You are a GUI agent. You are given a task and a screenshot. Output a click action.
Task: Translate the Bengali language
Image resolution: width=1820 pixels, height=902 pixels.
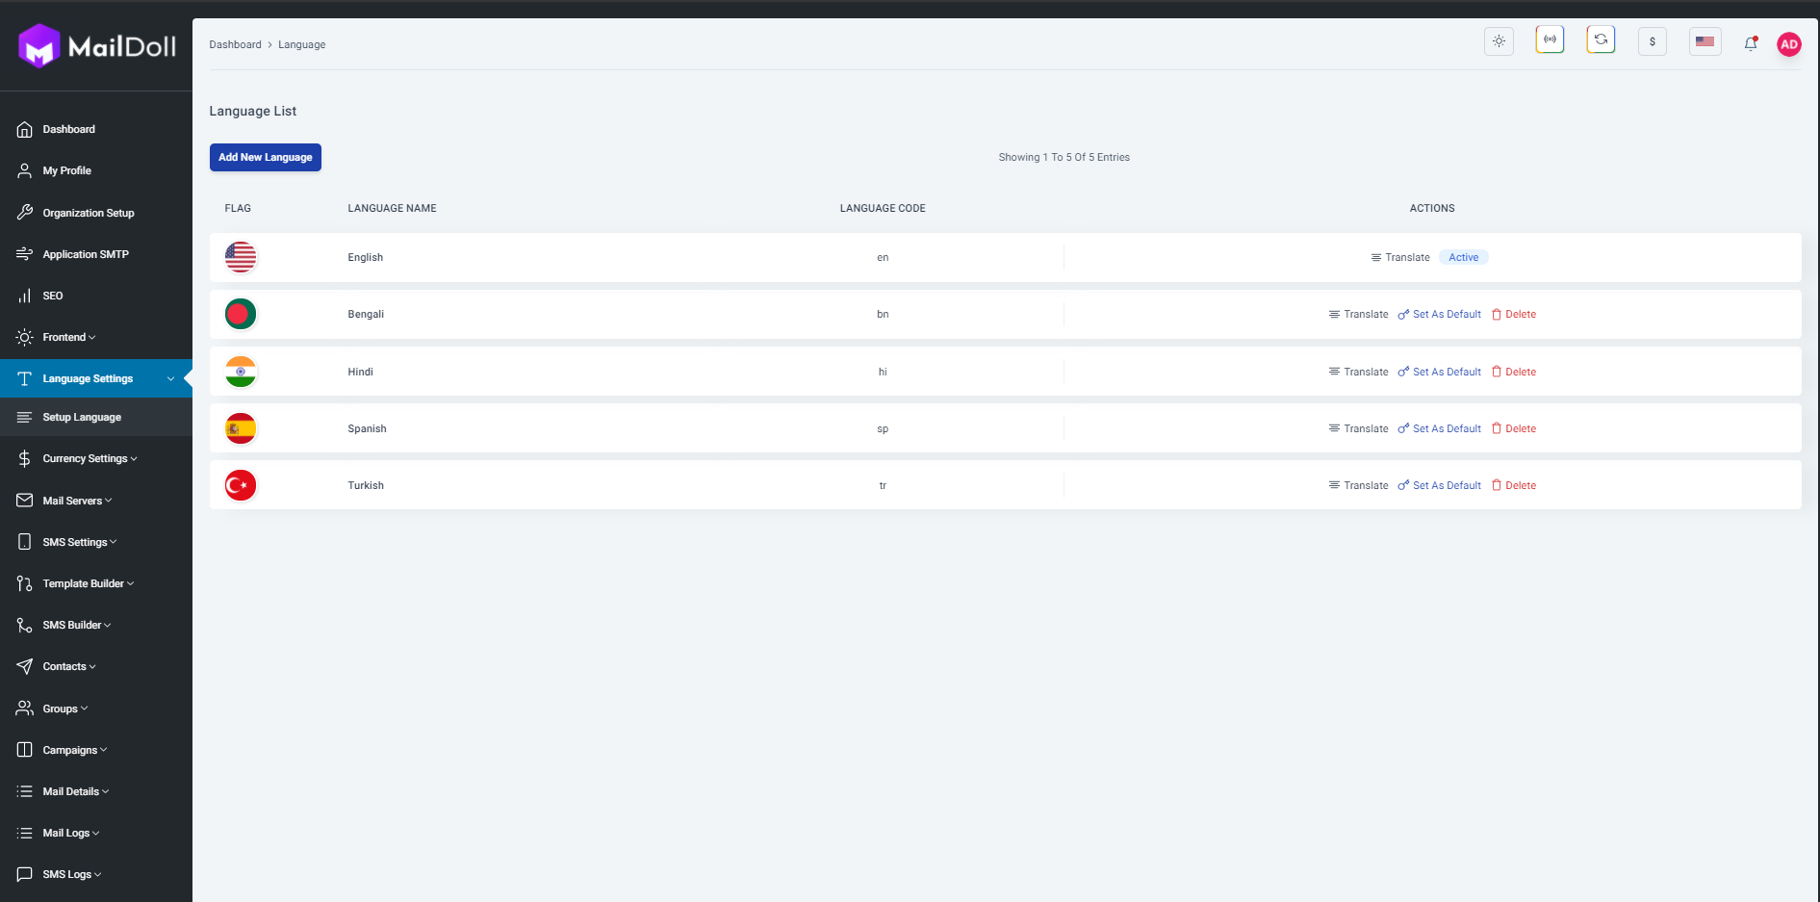point(1358,314)
